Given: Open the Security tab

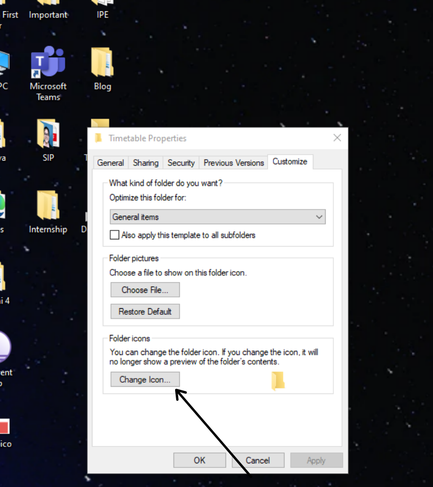Looking at the screenshot, I should pos(181,162).
